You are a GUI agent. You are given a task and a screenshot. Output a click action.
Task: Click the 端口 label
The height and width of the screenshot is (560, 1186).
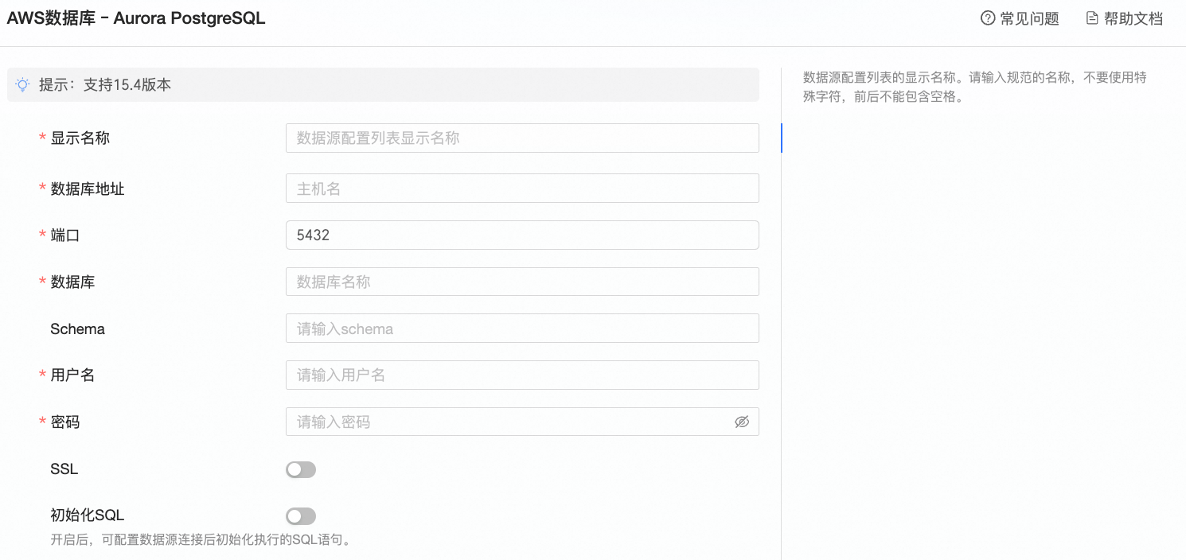tap(65, 235)
